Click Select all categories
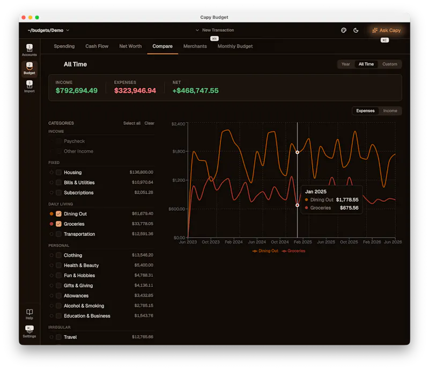The width and height of the screenshot is (429, 370). [x=132, y=123]
